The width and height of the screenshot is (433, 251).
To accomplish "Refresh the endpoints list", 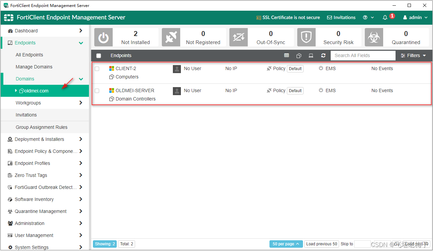I will tap(323, 55).
